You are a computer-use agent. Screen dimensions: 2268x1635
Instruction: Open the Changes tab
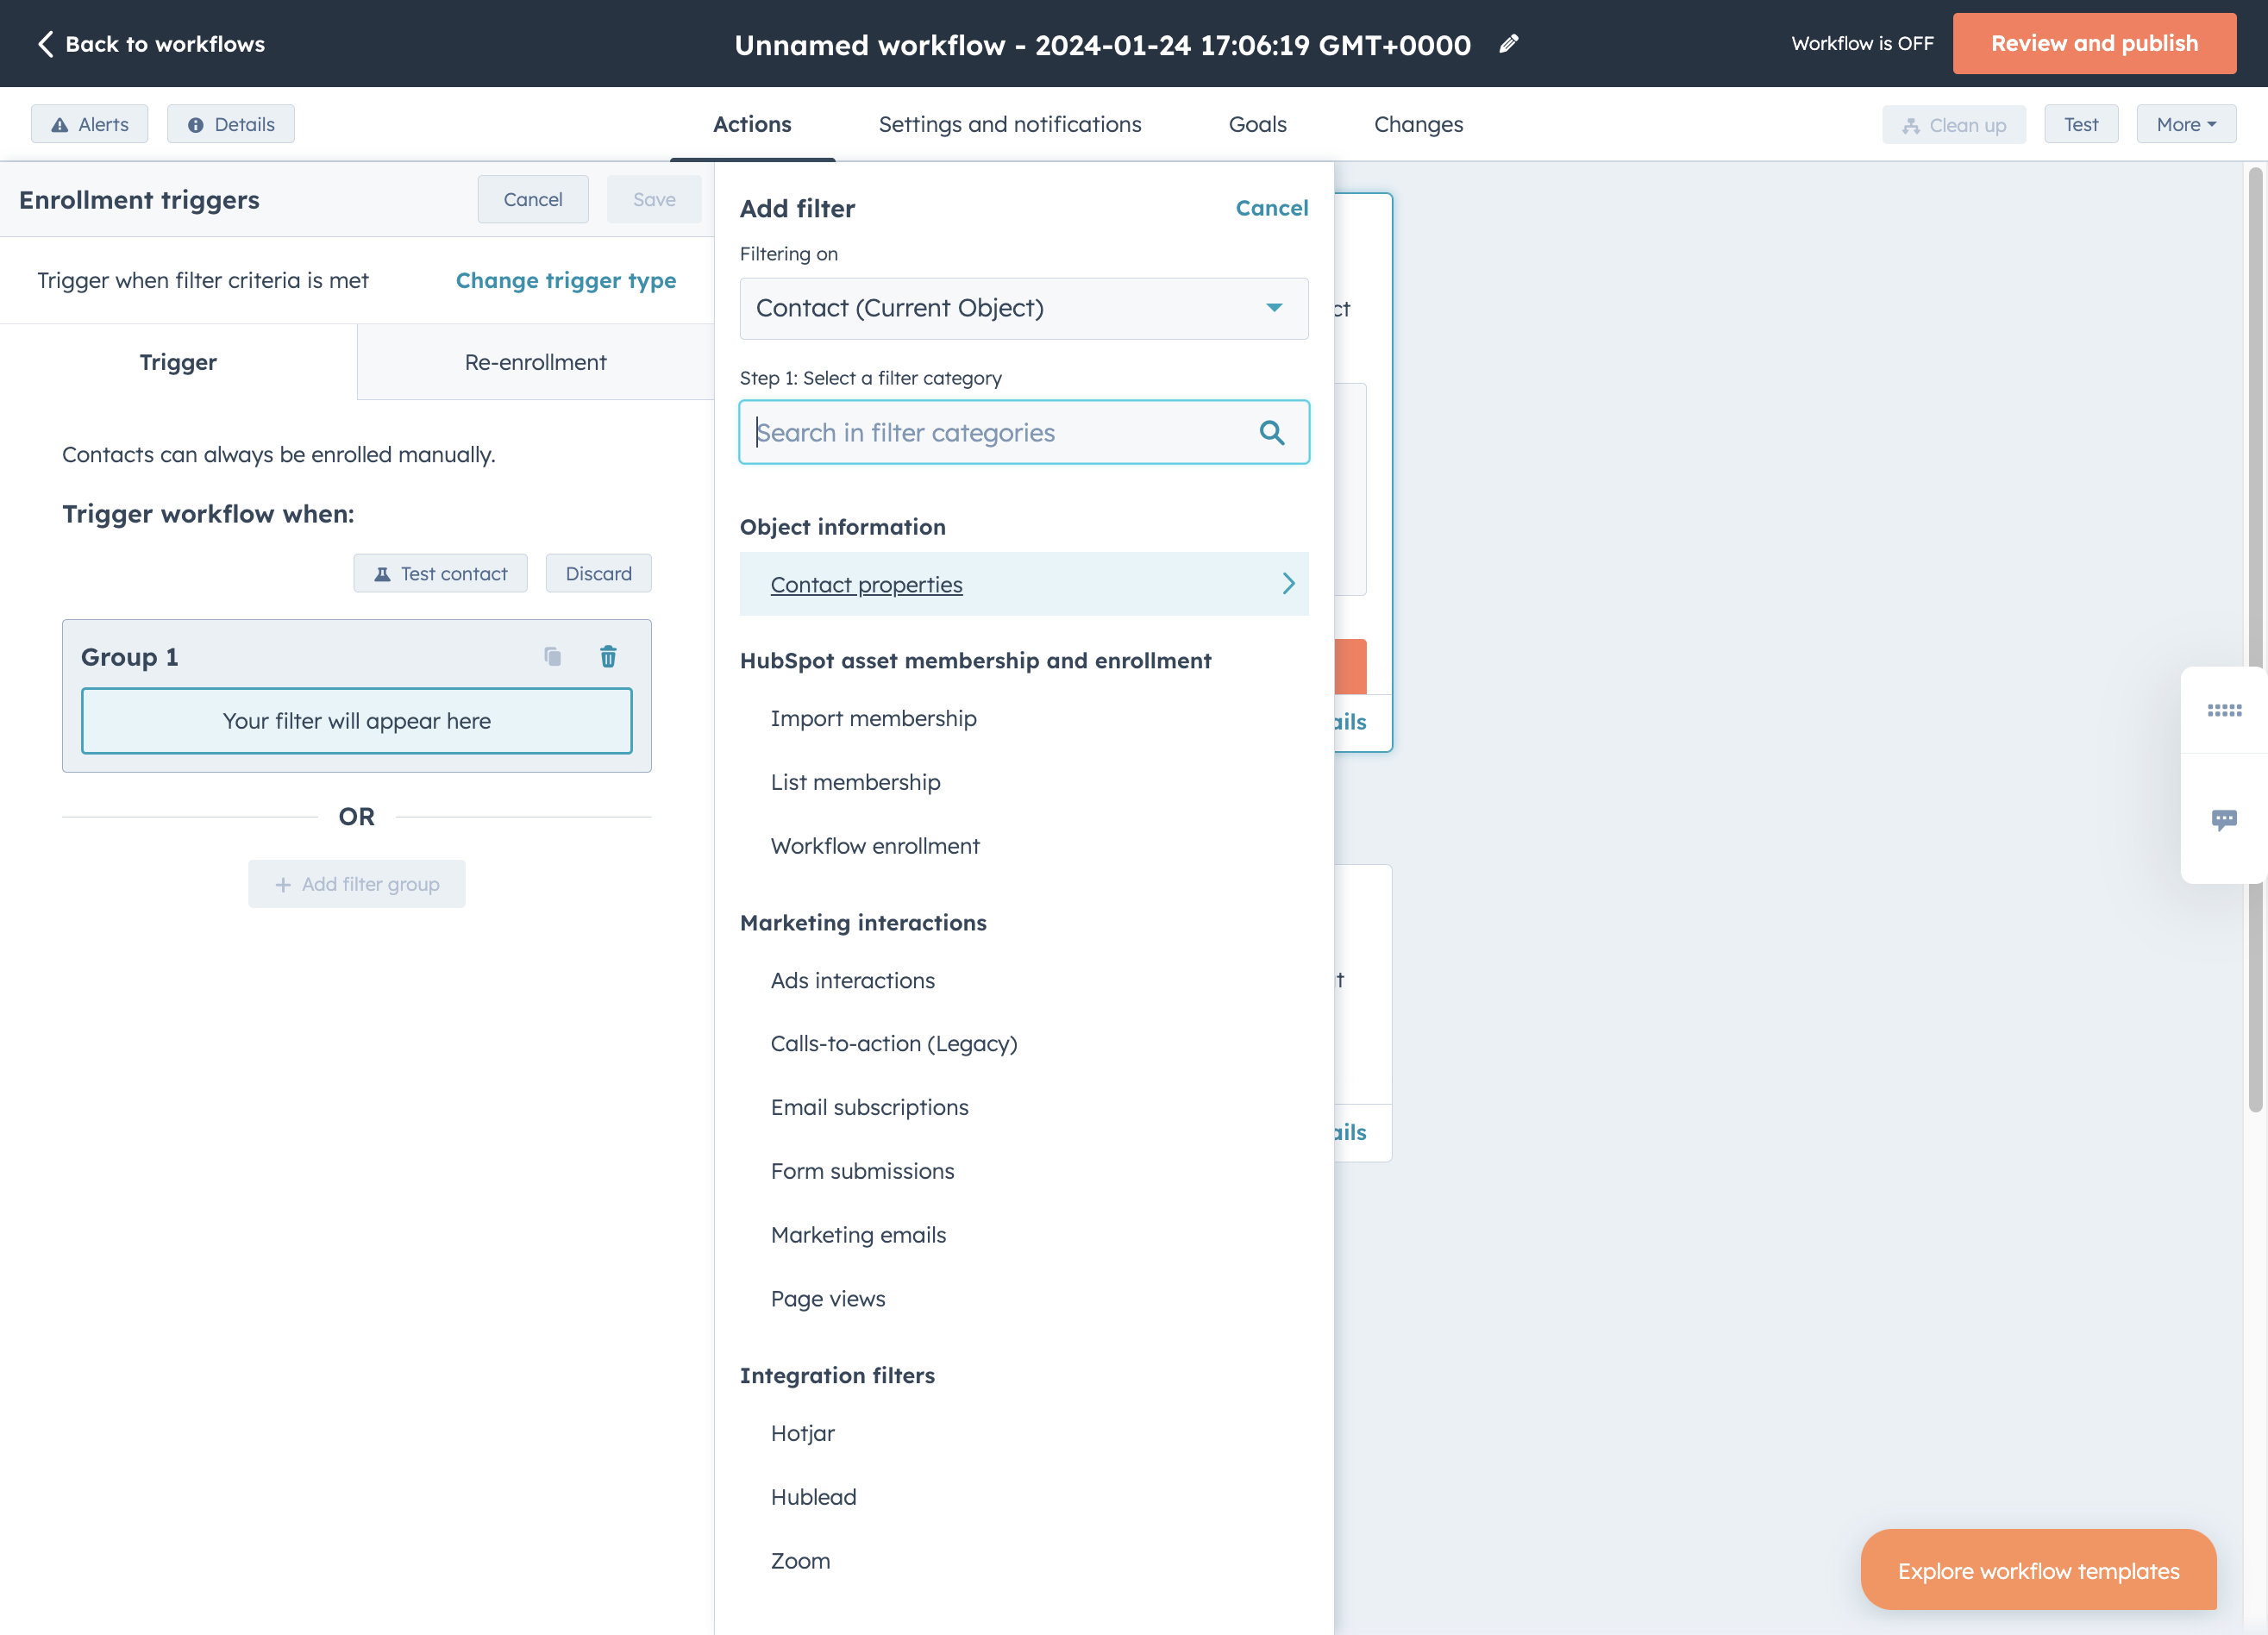[x=1418, y=124]
